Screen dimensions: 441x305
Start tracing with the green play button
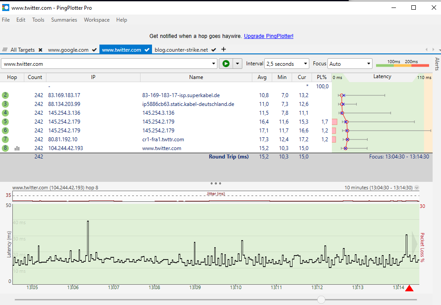[x=226, y=64]
